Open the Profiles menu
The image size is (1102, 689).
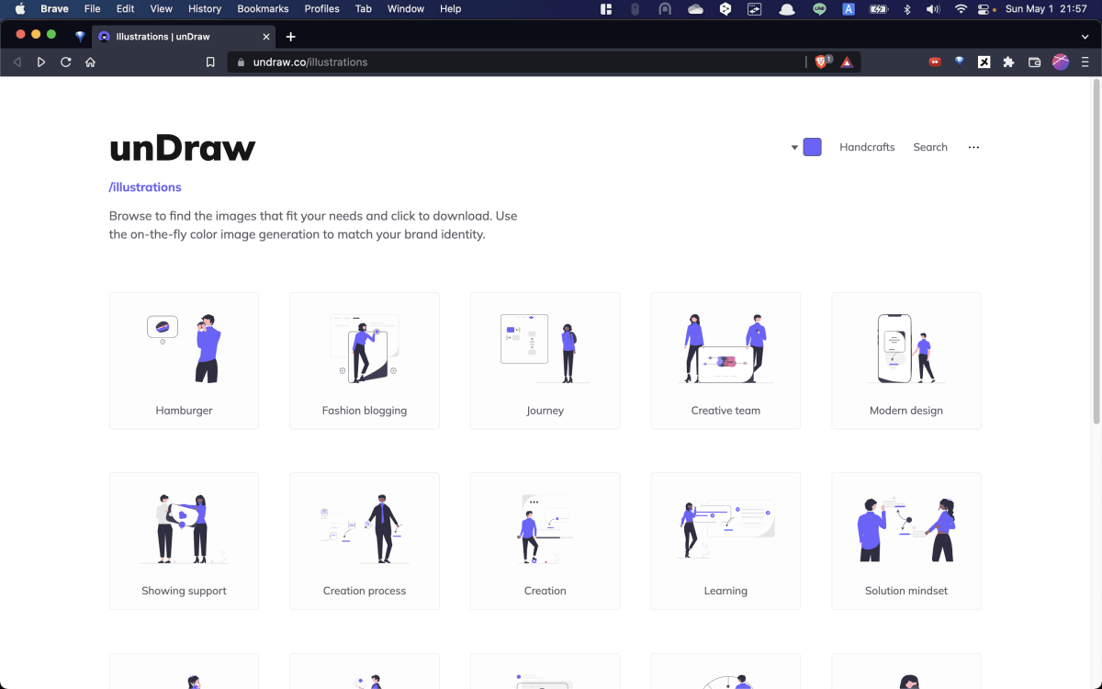[x=321, y=9]
